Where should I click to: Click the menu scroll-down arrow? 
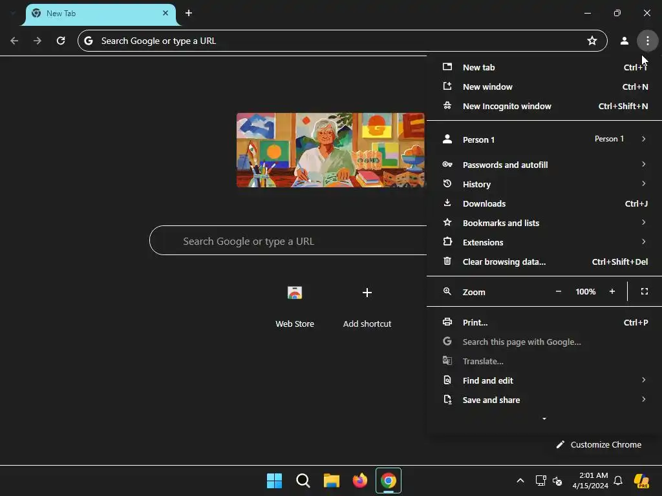pyautogui.click(x=544, y=418)
